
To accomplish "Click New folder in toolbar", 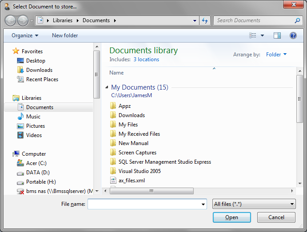I will [65, 35].
